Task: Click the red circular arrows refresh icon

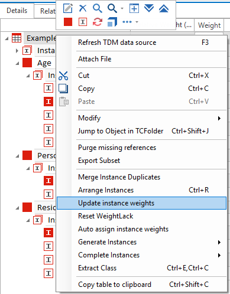Action: point(98,22)
